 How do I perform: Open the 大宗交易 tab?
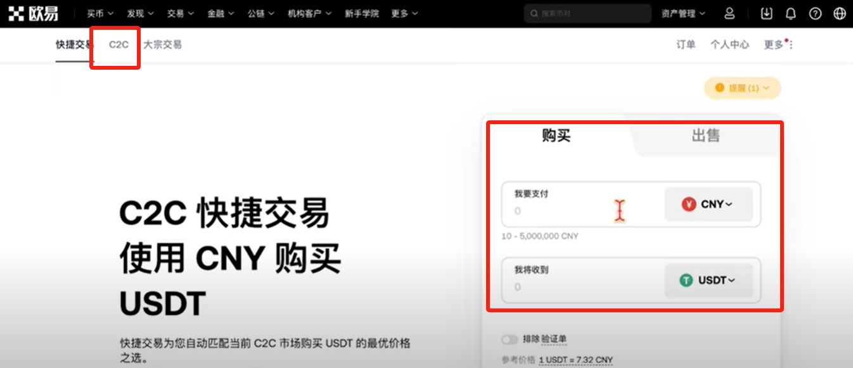(x=162, y=44)
